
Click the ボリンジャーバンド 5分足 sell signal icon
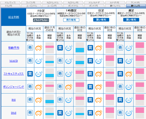coord(30,87)
